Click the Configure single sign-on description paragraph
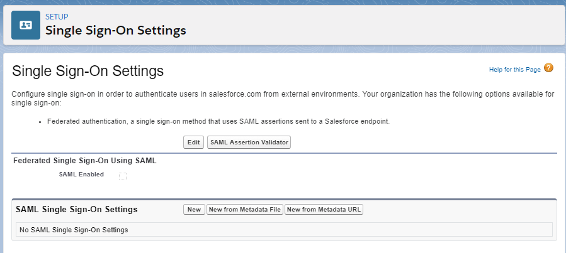This screenshot has width=566, height=253. (x=283, y=99)
